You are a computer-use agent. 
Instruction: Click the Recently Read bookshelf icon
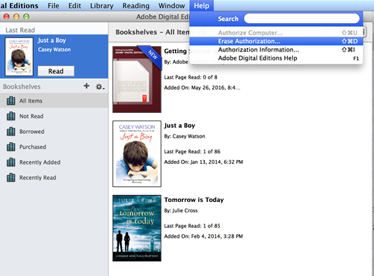pos(10,177)
